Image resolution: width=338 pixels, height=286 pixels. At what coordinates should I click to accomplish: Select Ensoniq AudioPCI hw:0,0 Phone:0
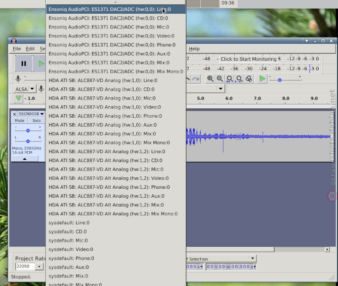point(116,45)
